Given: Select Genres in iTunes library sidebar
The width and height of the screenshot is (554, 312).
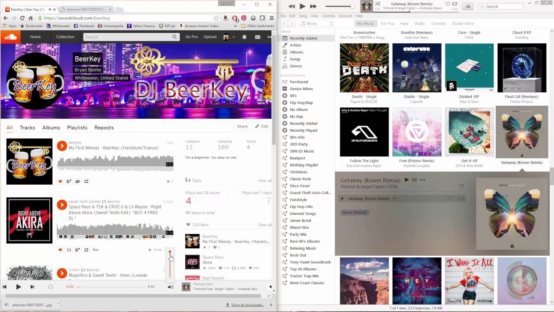Looking at the screenshot, I should tap(296, 66).
